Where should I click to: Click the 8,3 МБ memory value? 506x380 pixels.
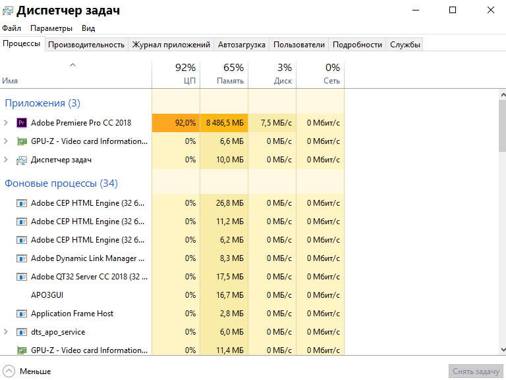pos(232,258)
